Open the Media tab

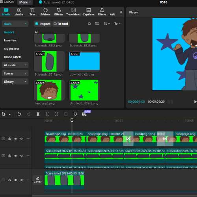coord(6,12)
